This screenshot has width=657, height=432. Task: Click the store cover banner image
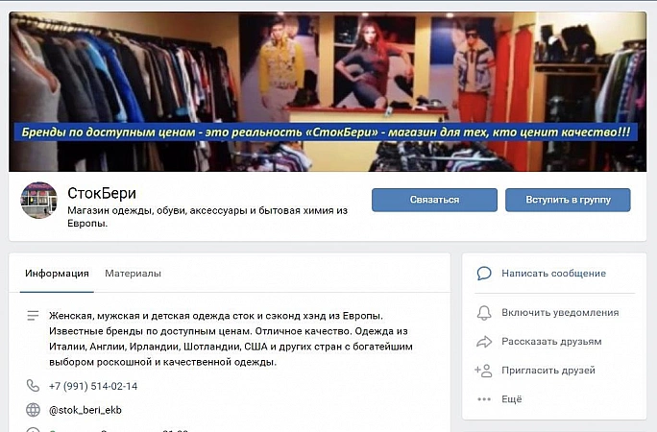(x=328, y=91)
